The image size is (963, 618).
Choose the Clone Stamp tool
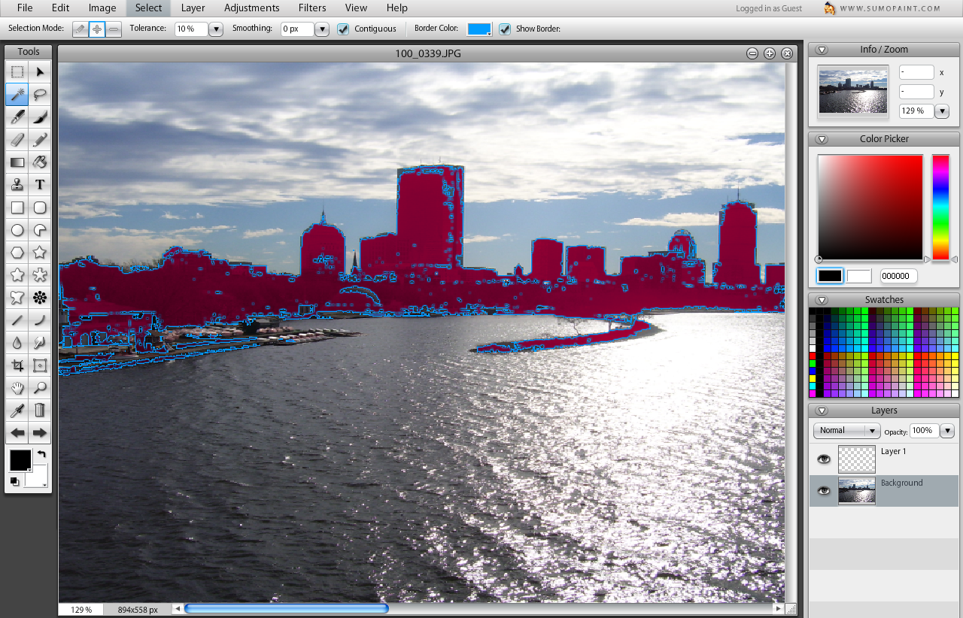[17, 184]
